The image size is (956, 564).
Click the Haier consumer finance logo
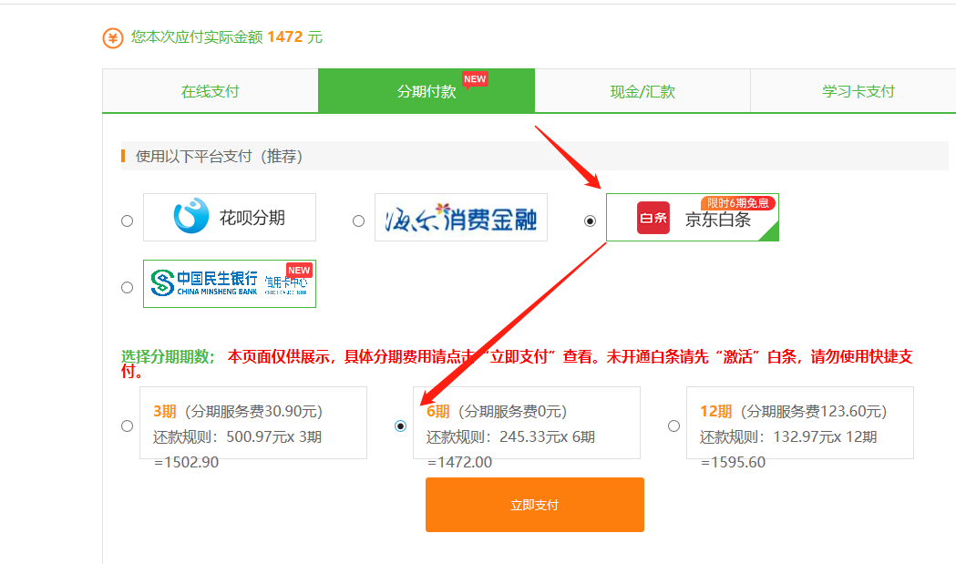[460, 218]
